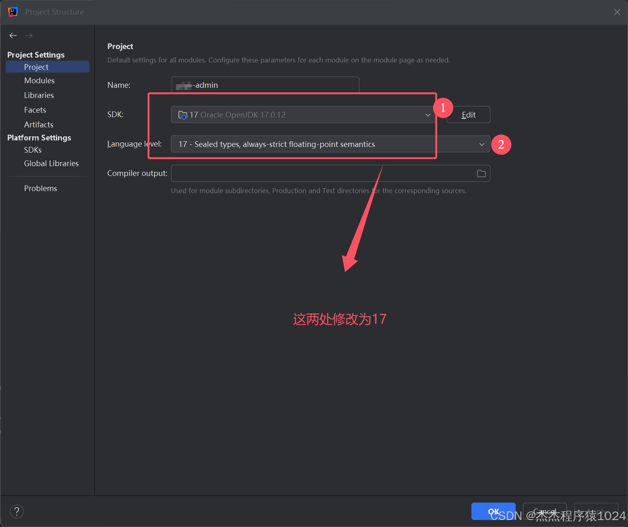Open the Libraries section
This screenshot has height=527, width=628.
coord(39,95)
